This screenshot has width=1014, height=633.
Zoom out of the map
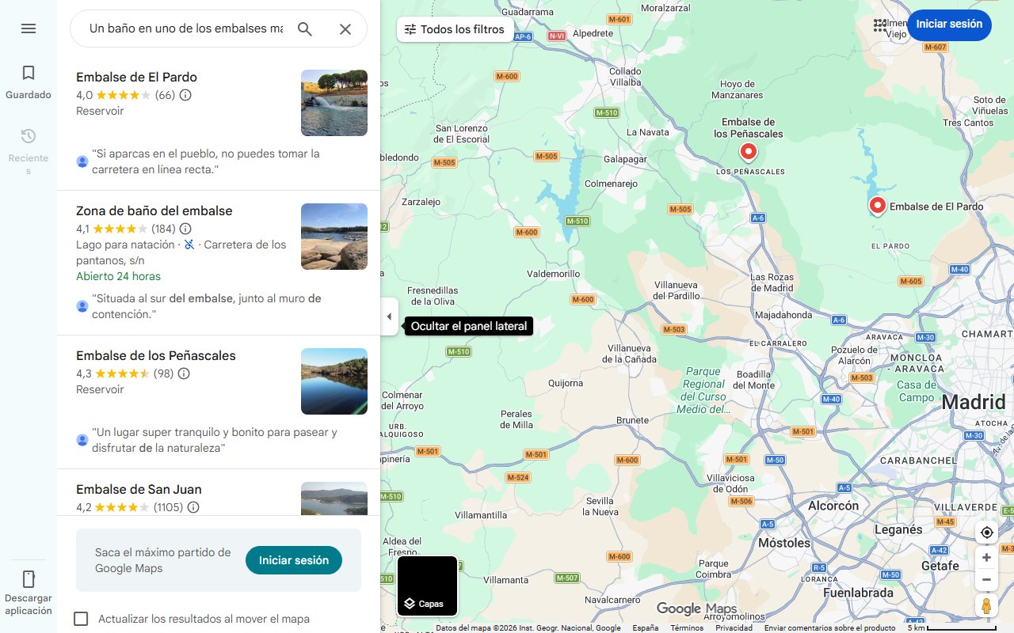tap(986, 580)
